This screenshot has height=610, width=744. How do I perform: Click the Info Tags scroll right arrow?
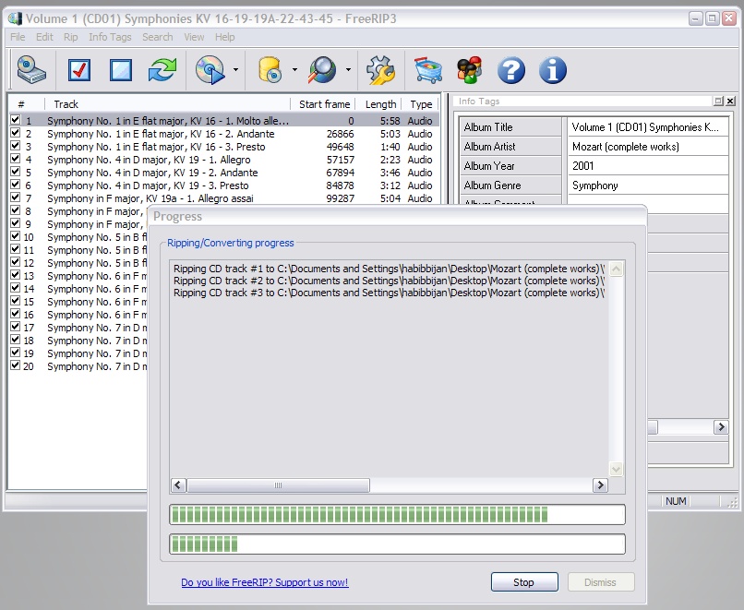tap(721, 427)
